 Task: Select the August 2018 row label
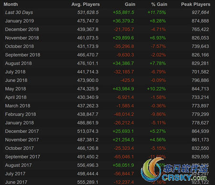tap(18, 64)
